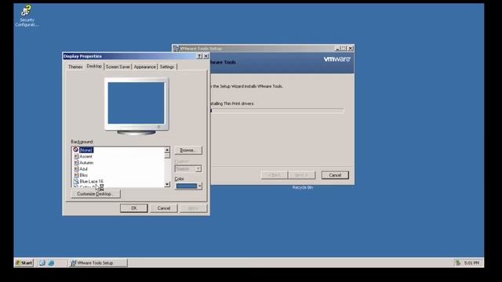Click the icon beside Blue Lace 16
The image size is (502, 282).
point(76,181)
